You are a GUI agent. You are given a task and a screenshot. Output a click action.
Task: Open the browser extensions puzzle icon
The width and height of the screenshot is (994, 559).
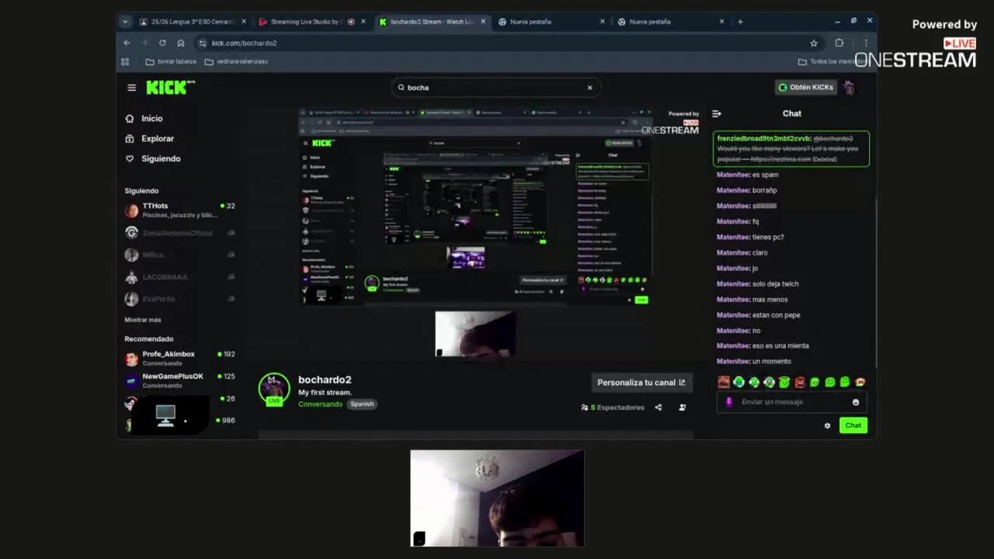(x=839, y=43)
